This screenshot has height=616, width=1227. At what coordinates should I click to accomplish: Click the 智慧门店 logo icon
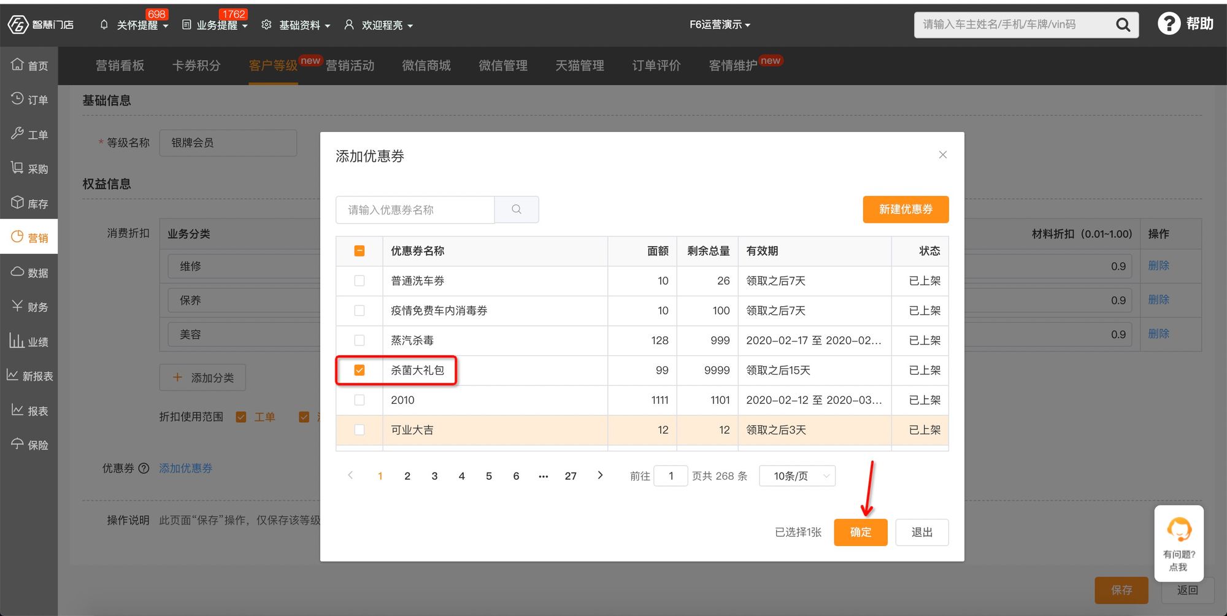point(18,25)
